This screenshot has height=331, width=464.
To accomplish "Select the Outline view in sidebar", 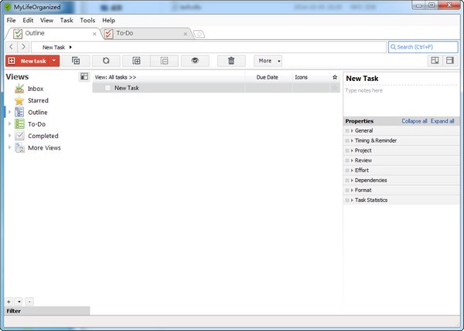I will point(38,112).
